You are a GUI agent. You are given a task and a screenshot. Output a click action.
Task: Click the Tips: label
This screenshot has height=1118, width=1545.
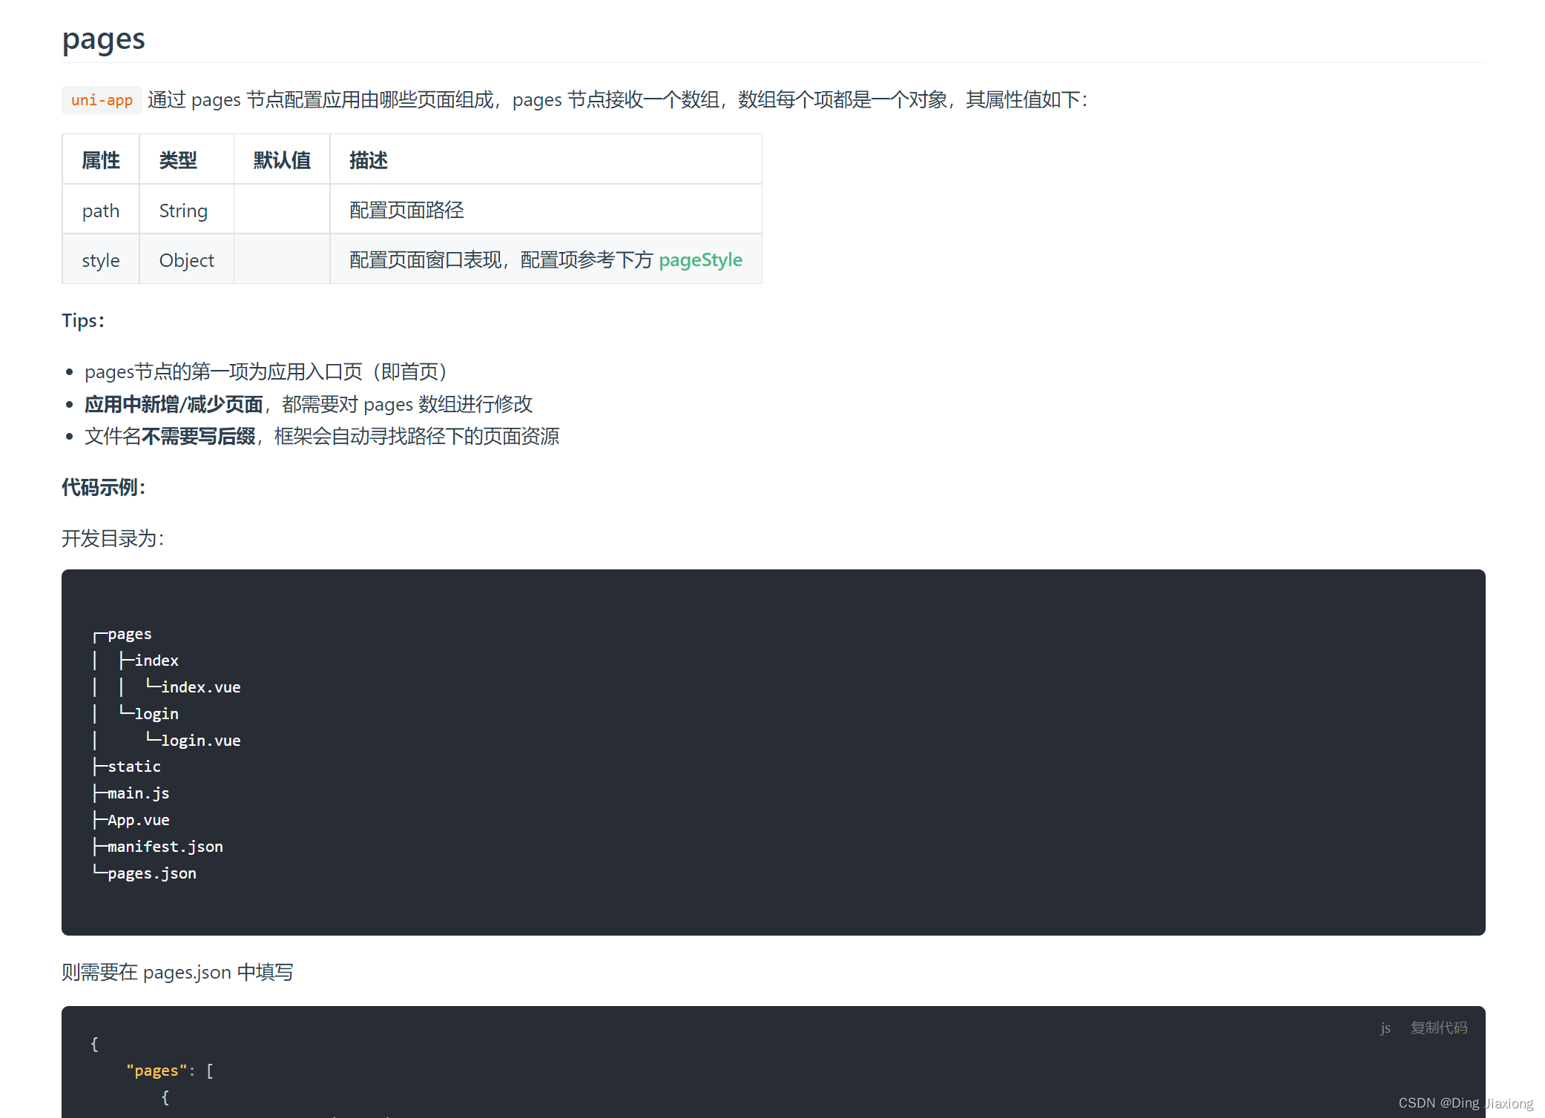(x=83, y=320)
